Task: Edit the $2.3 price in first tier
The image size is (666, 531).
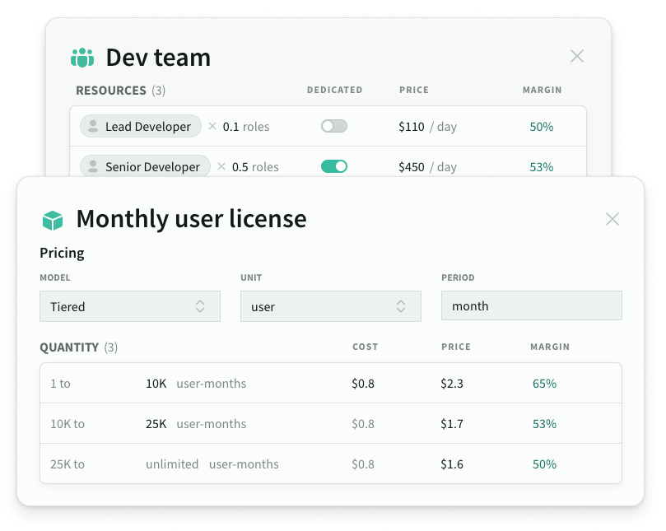Action: pos(452,384)
